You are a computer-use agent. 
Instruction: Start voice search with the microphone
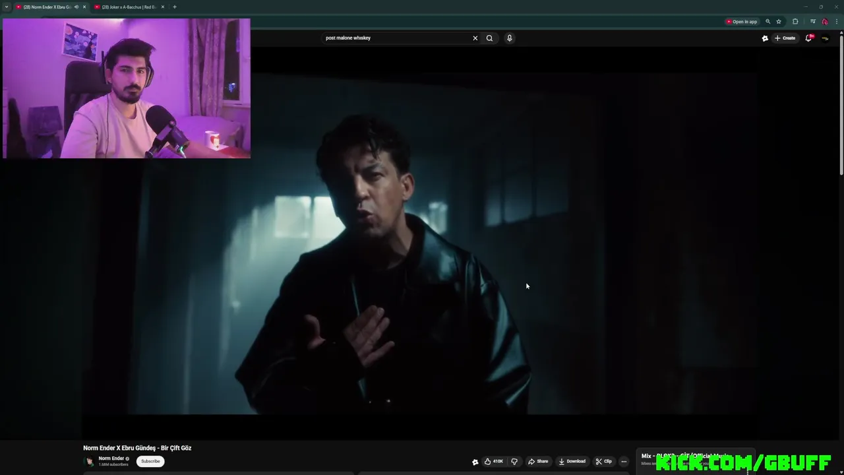(509, 38)
